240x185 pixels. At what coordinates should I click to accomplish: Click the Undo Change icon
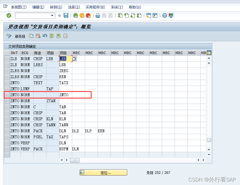coord(45,36)
